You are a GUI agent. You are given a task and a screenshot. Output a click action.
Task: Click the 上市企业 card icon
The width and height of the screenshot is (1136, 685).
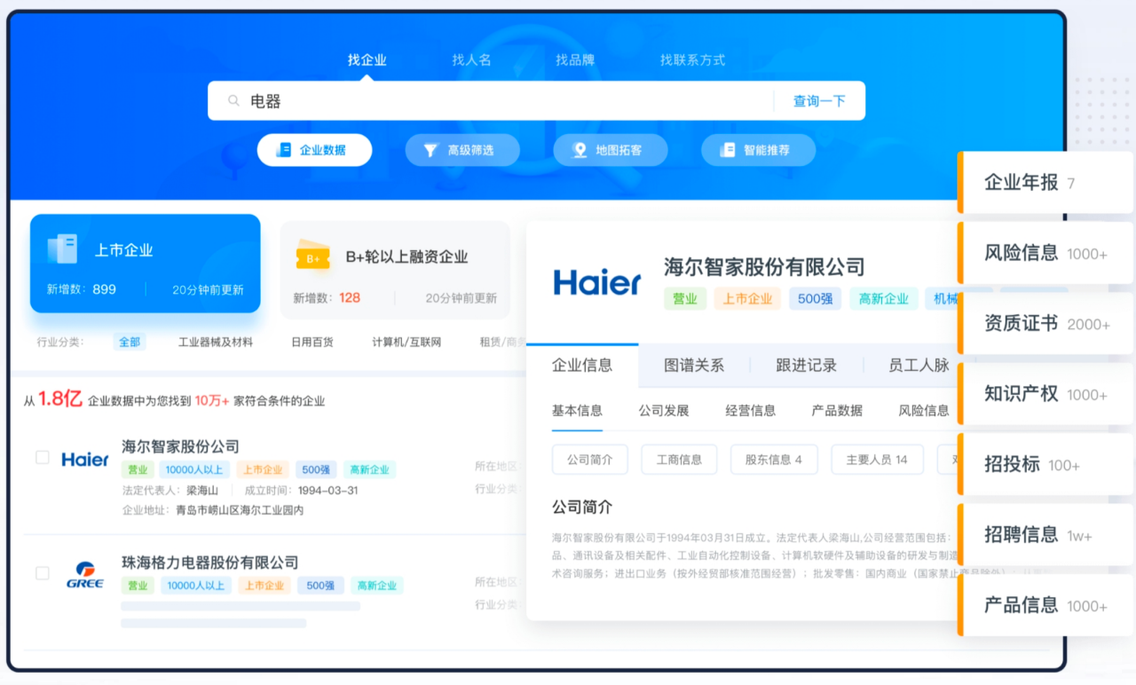(62, 249)
